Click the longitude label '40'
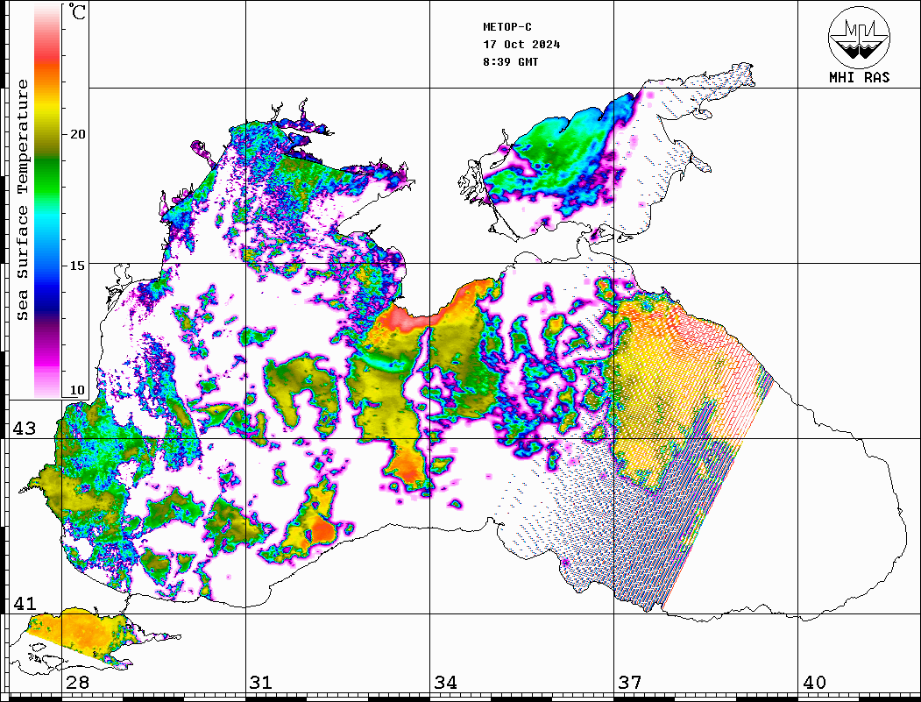Viewport: 921px width, 702px height. 814,683
